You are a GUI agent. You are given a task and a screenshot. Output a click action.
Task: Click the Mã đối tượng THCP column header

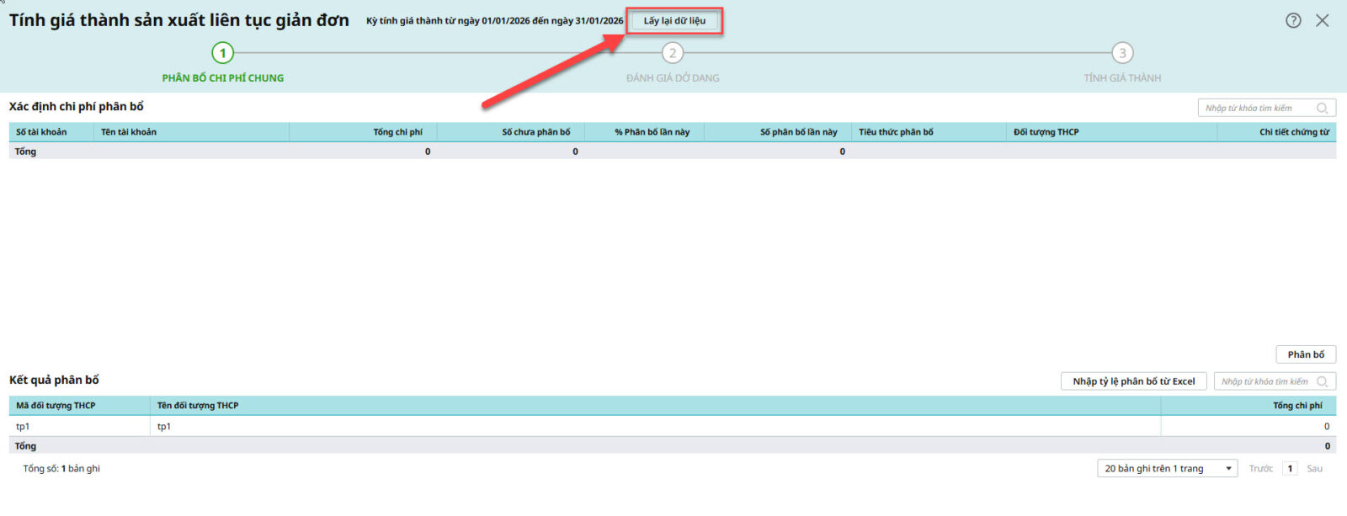pyautogui.click(x=56, y=406)
